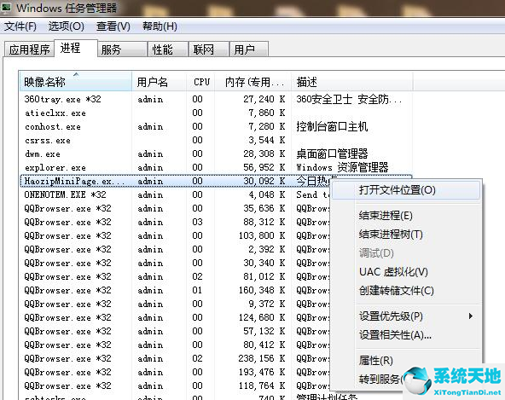Sort by 映像名称 column header
505x400 pixels.
coord(75,82)
